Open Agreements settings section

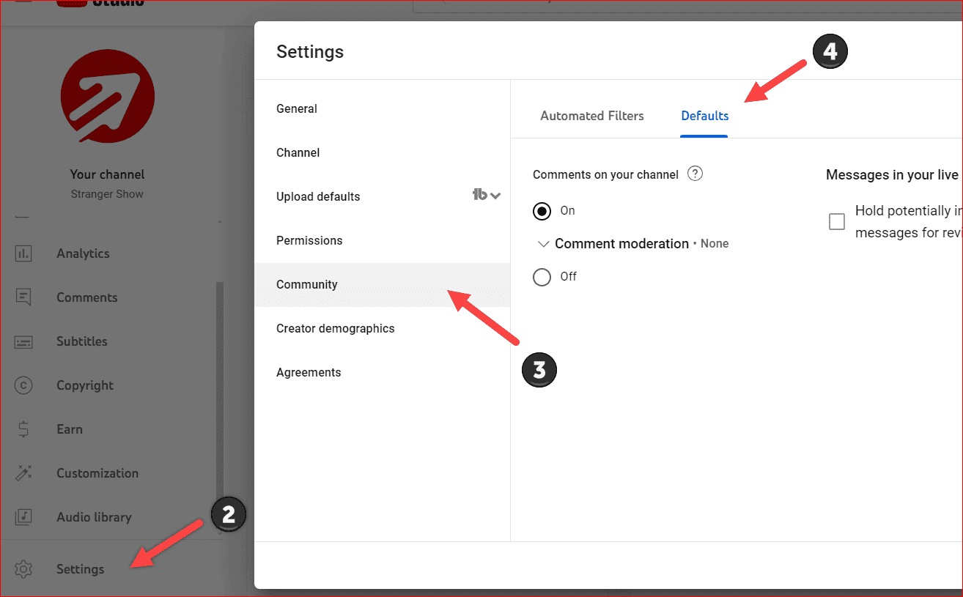click(x=382, y=372)
